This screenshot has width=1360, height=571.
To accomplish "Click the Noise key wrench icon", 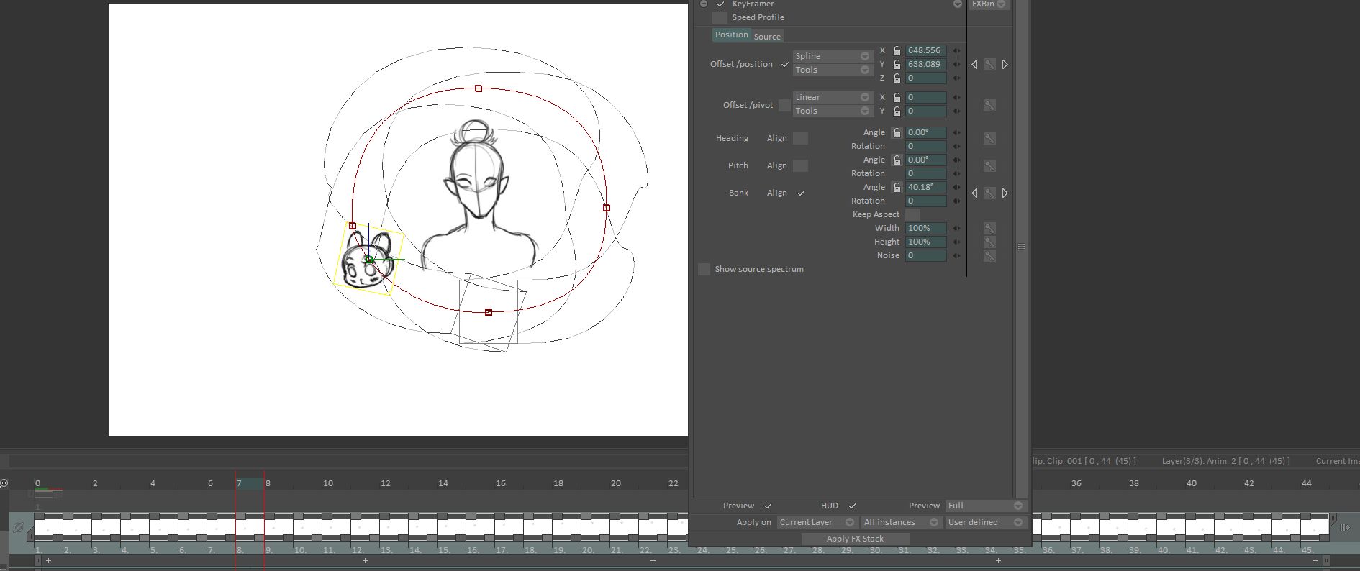I will [989, 255].
